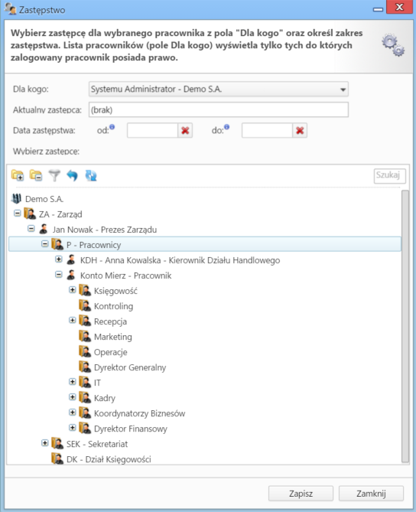This screenshot has width=416, height=512.
Task: Click the Zapisz button
Action: tap(301, 494)
